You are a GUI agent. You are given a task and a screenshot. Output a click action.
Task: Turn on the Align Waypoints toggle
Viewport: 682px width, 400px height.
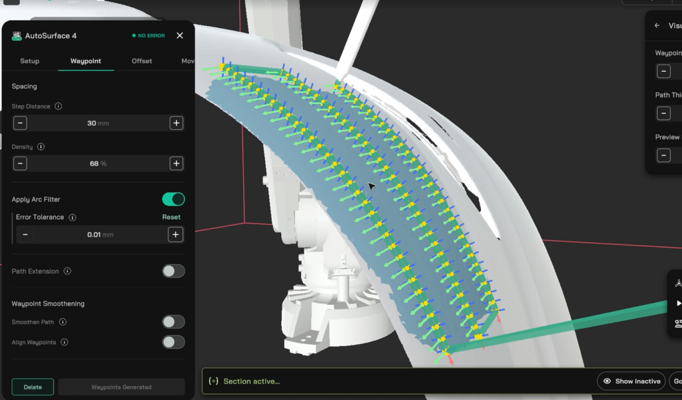pos(174,341)
